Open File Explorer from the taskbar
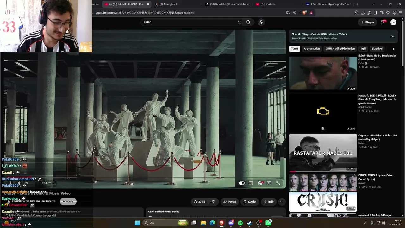This screenshot has height=228, width=405. tap(203, 223)
